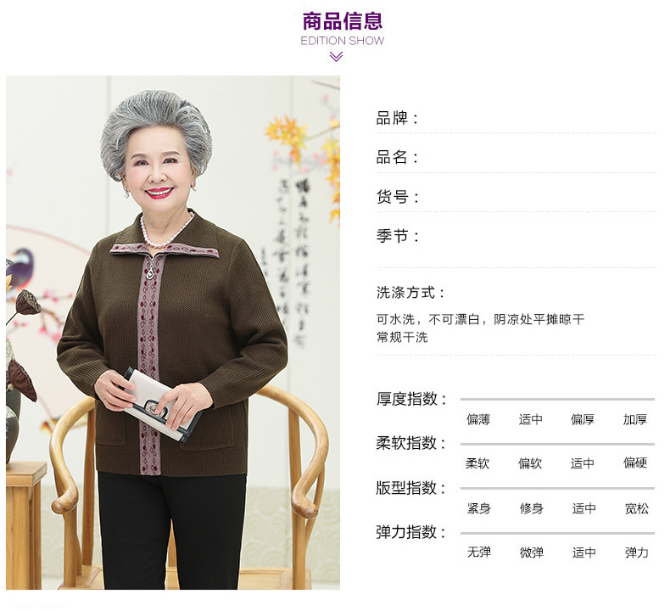Pick 偏硬 softness option
Viewport: 670px width, 611px height.
635,462
